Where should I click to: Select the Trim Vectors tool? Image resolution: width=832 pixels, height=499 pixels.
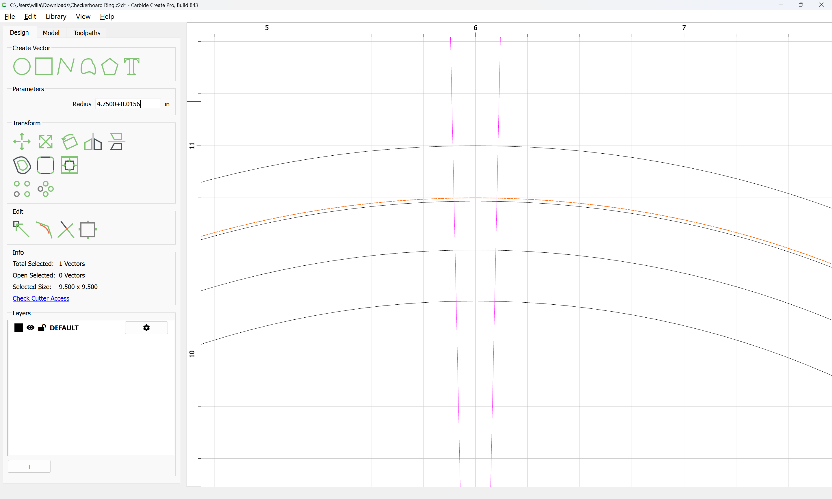tap(66, 230)
